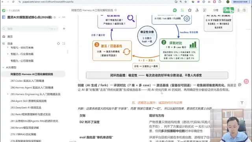Click the 激活 / 回退基线 box in diagram
Screen dimensions: 252x142
coord(112,50)
